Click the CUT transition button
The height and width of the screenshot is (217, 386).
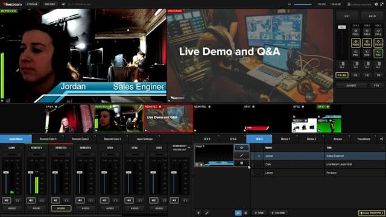347,16
